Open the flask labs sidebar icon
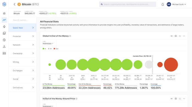Image resolution: width=192 pixels, height=107 pixels. click(4, 47)
